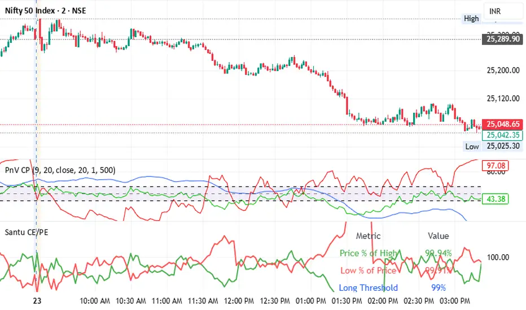Click the 10:30 AM time axis label
This screenshot has width=526, height=310.
[x=131, y=300]
